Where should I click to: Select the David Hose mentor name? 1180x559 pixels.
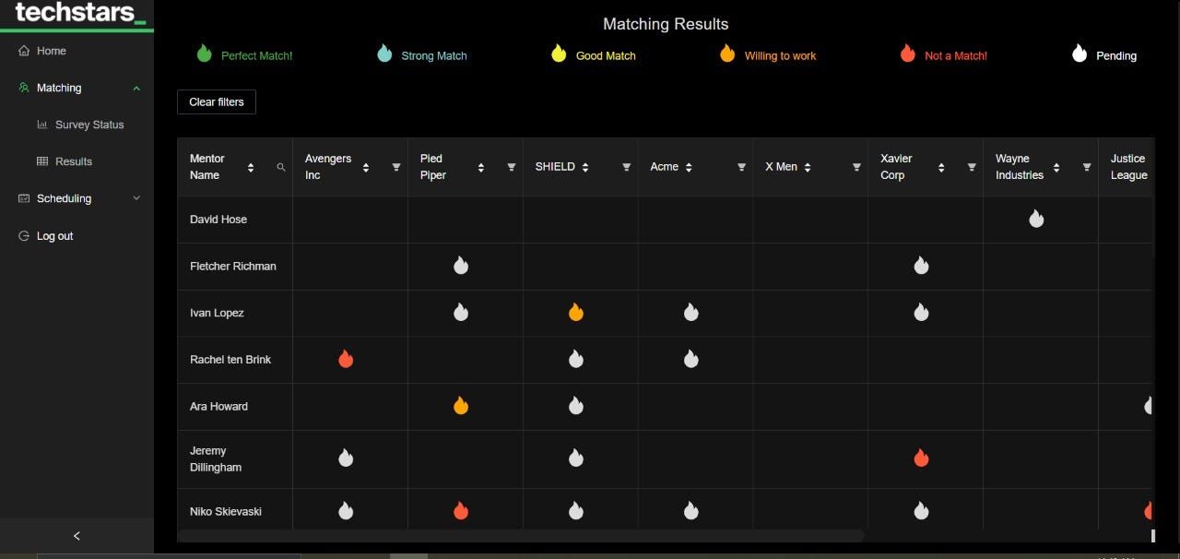point(218,220)
